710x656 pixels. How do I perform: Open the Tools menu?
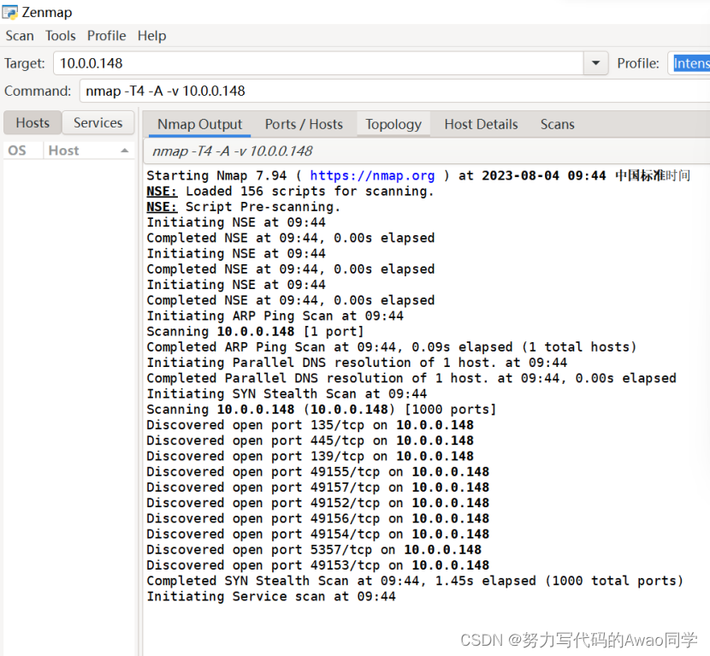click(60, 36)
